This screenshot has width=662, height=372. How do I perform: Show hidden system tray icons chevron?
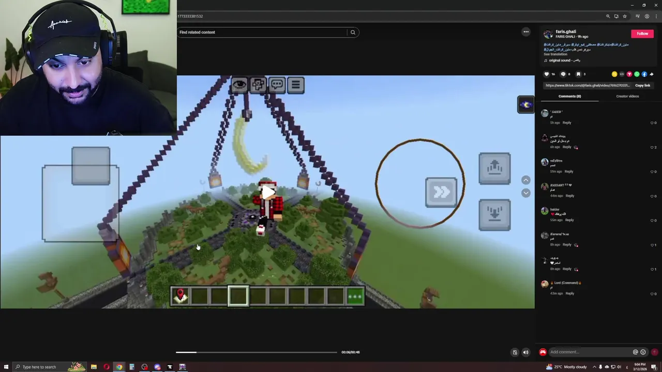click(594, 367)
